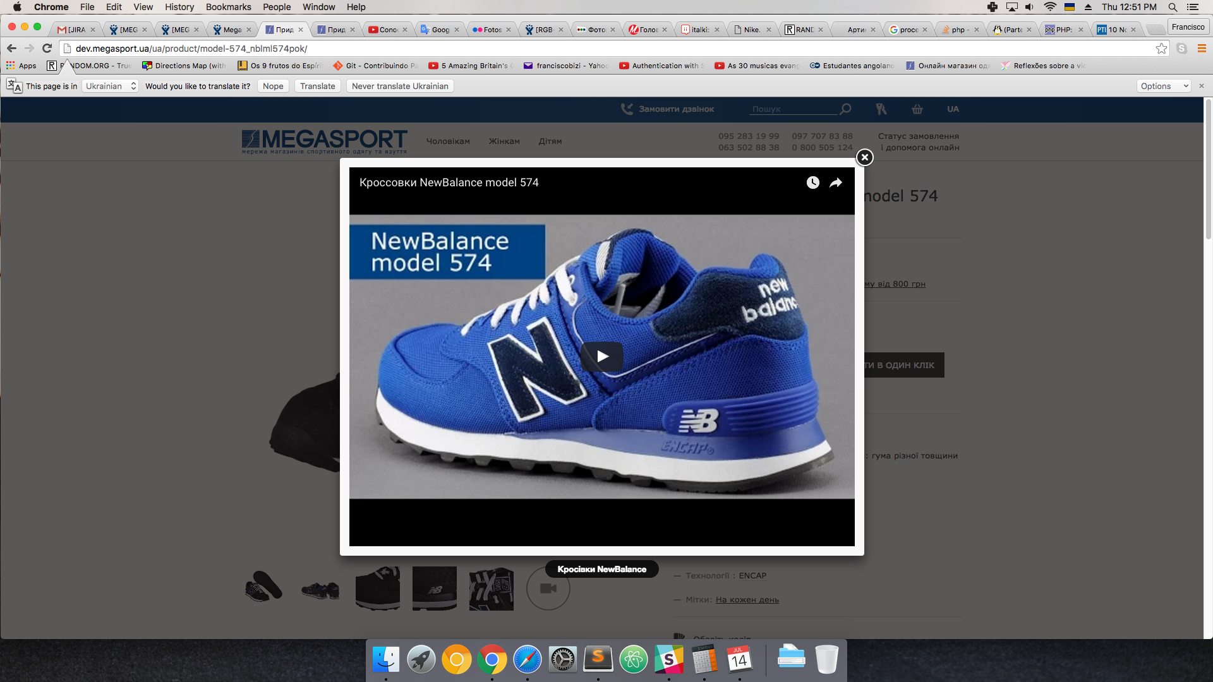Click the video share arrow icon
This screenshot has height=682, width=1213.
point(835,182)
